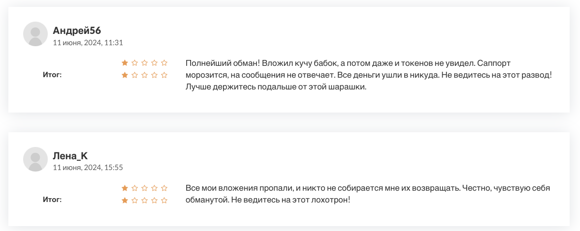580x231 pixels.
Task: Click the third star in Лена_K's Итог rating row
Action: [144, 201]
